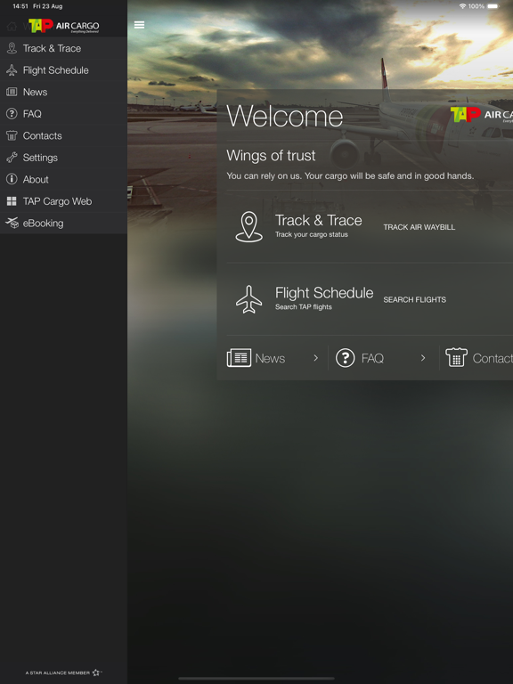
Task: Click the Wi-Fi status icon
Action: point(463,6)
